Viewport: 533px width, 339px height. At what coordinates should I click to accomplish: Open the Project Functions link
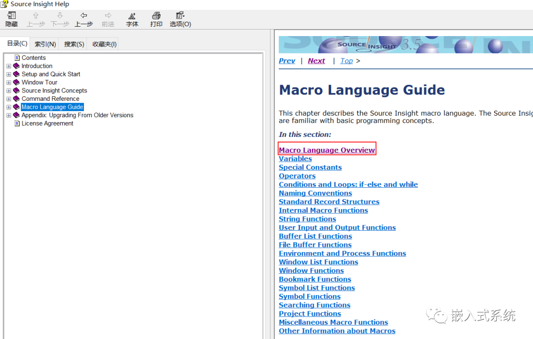tap(310, 313)
